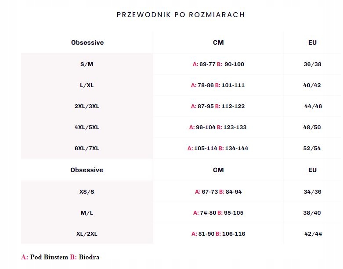Click the EU size 36/38 cell
Viewport: 343px width, 269px height.
click(x=312, y=64)
